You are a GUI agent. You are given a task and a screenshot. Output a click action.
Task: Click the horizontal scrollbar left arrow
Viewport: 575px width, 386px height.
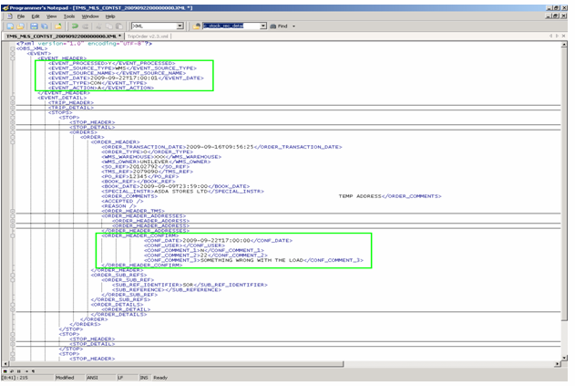pos(5,363)
